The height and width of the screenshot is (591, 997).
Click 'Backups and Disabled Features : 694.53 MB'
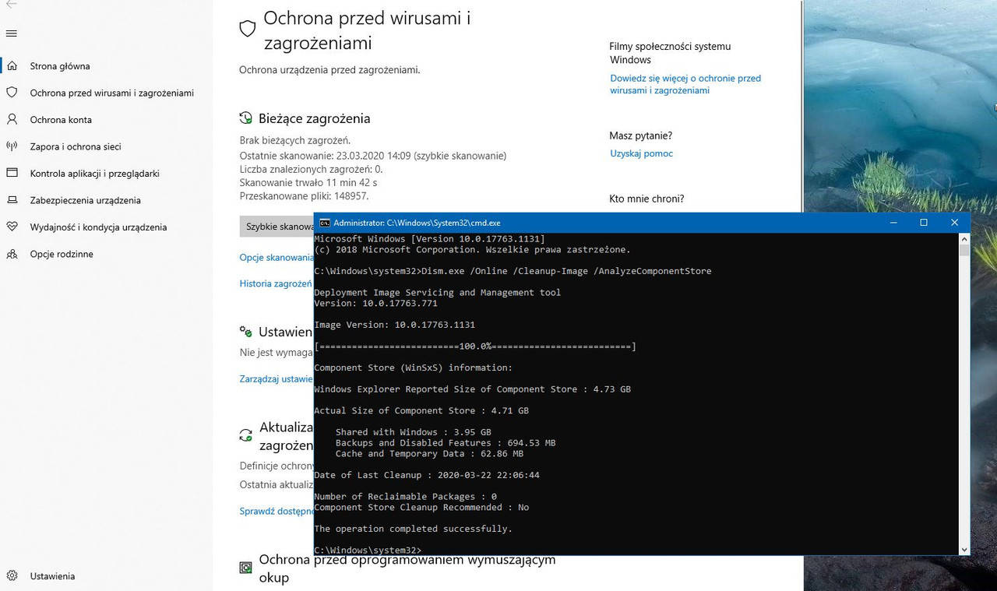[x=446, y=443]
